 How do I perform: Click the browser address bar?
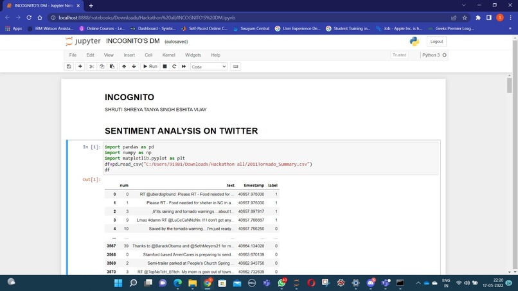pyautogui.click(x=251, y=18)
